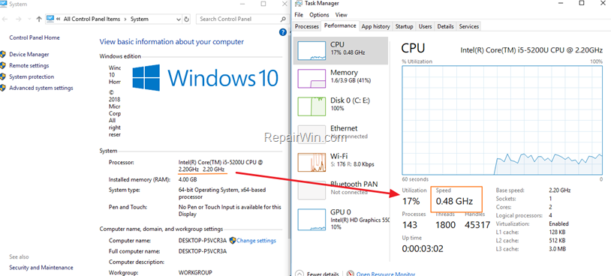Select the CPU graph thumbnail in sidebar
This screenshot has width=611, height=276.
pos(312,50)
